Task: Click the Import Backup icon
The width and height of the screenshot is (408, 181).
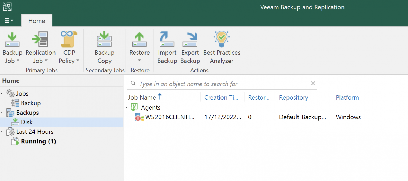Action: pyautogui.click(x=167, y=40)
